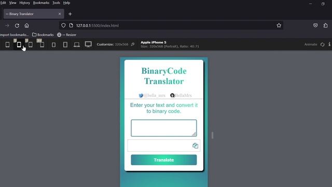Screen dimensions: 332x187
Task: Click the Translate button
Action: tap(164, 160)
